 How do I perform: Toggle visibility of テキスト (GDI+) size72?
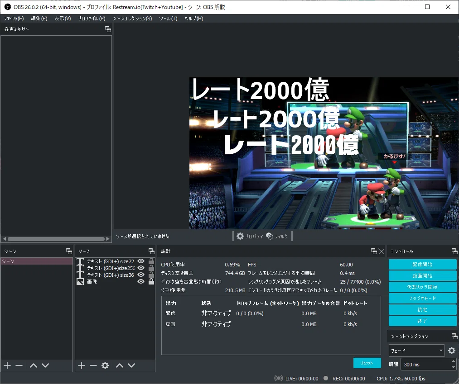(141, 261)
